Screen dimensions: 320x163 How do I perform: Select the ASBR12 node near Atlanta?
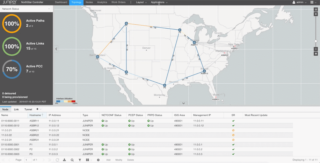click(204, 71)
